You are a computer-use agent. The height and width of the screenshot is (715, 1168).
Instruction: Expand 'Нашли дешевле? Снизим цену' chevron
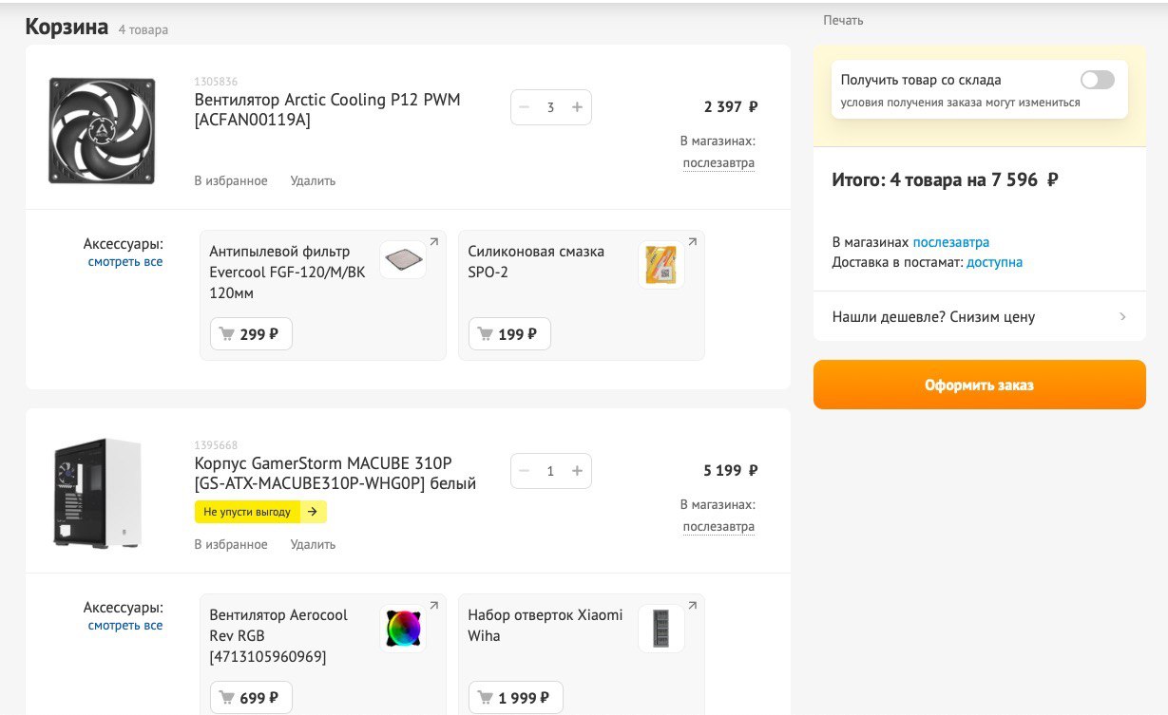[x=1122, y=317]
